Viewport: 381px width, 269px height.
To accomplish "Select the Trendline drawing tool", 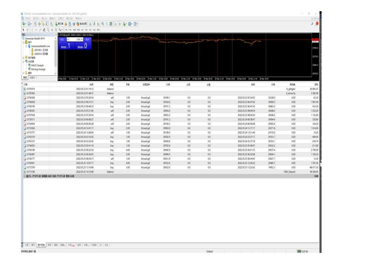I will point(40,30).
